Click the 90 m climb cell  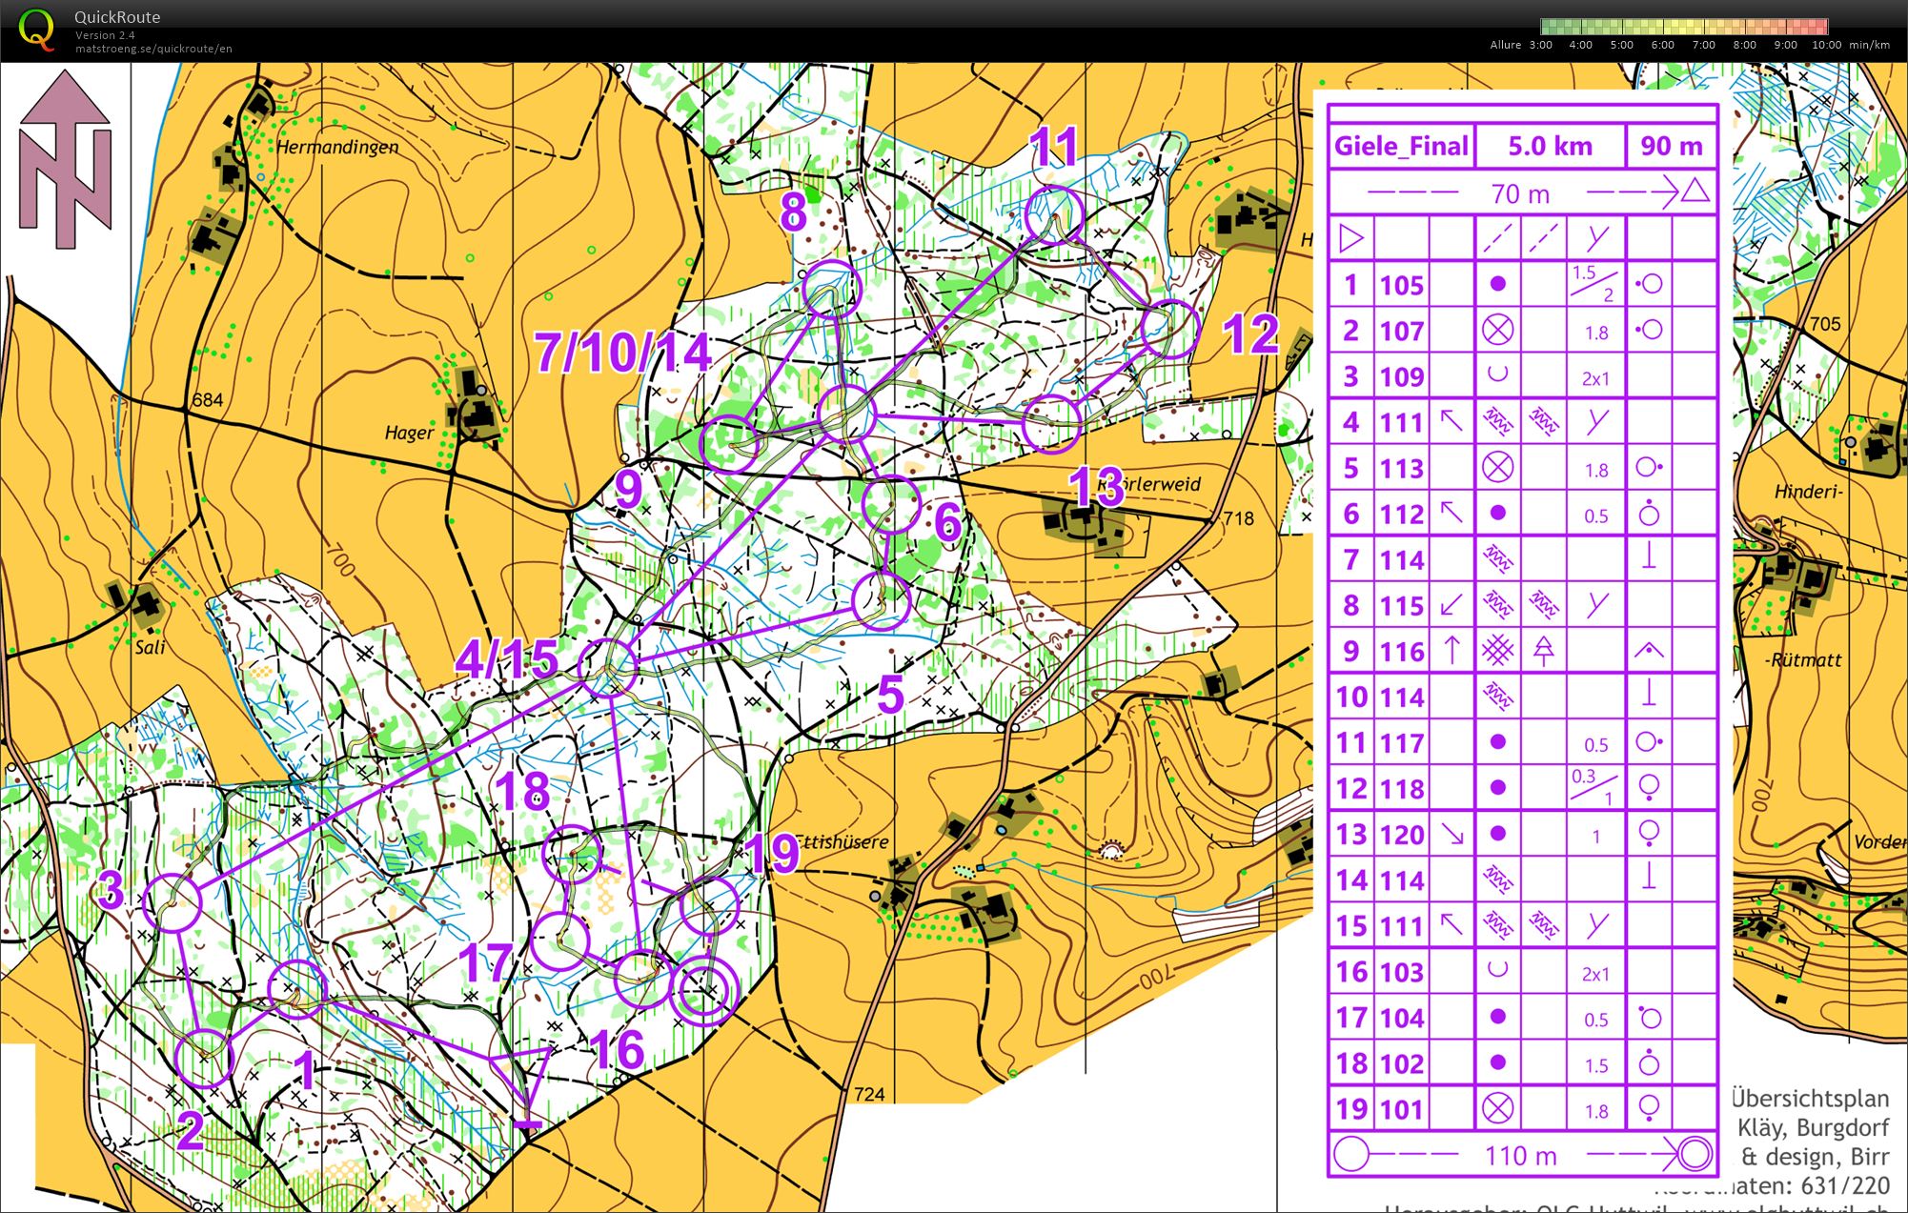tap(1671, 146)
